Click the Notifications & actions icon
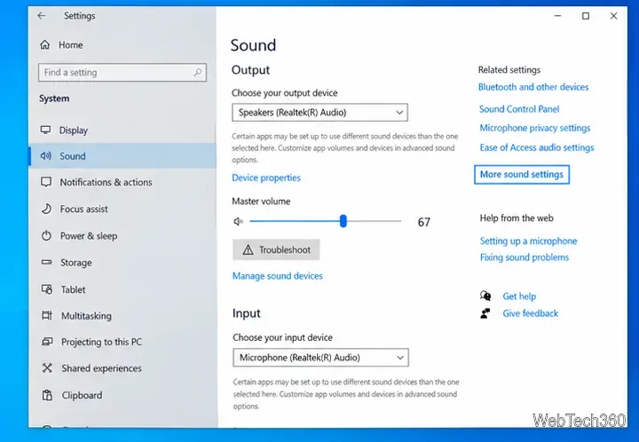The width and height of the screenshot is (639, 442). point(46,182)
